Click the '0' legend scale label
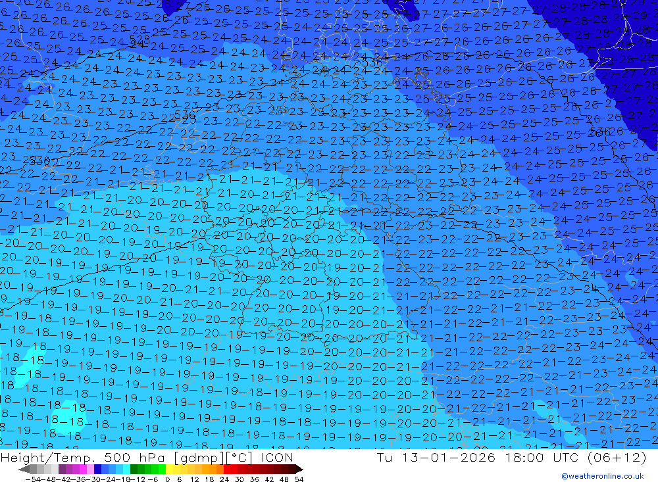Screen dimensions: 658x482 click(167, 479)
